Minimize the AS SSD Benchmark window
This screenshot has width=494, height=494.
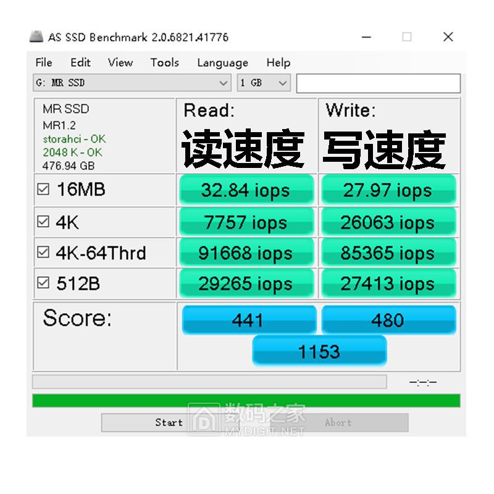366,37
